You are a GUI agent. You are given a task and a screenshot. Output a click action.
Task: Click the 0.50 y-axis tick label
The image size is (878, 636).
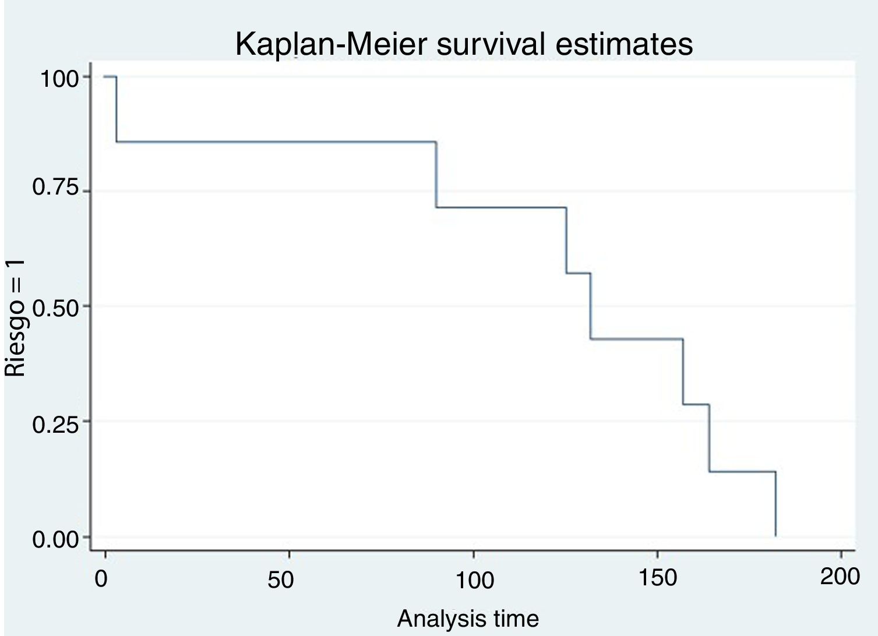55,308
